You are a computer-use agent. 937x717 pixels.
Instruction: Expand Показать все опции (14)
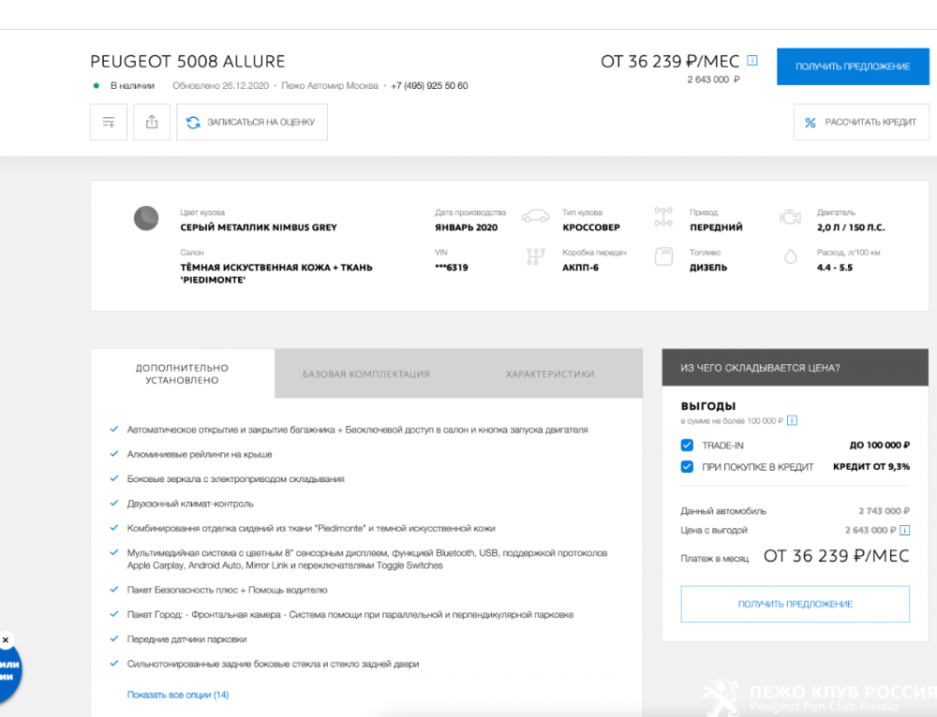pyautogui.click(x=178, y=695)
